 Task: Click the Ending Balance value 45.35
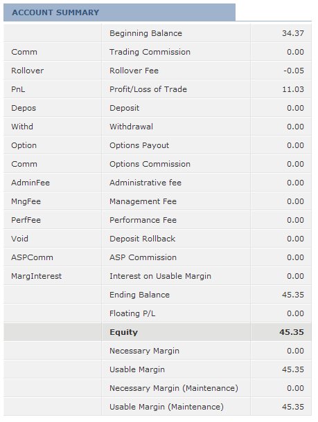(x=293, y=295)
